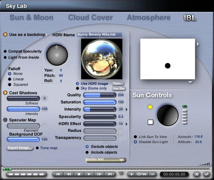
Task: Switch to the Atmosphere tab
Action: point(149,18)
